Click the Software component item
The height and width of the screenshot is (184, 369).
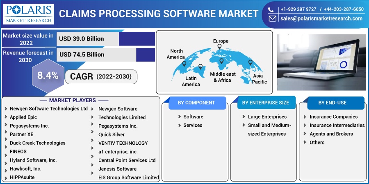[x=193, y=117]
